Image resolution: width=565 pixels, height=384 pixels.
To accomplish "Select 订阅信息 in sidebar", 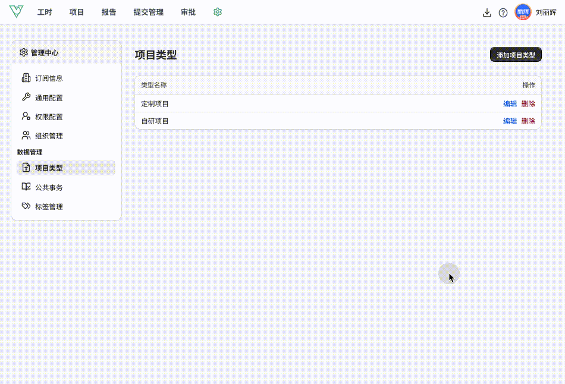I will [x=66, y=78].
